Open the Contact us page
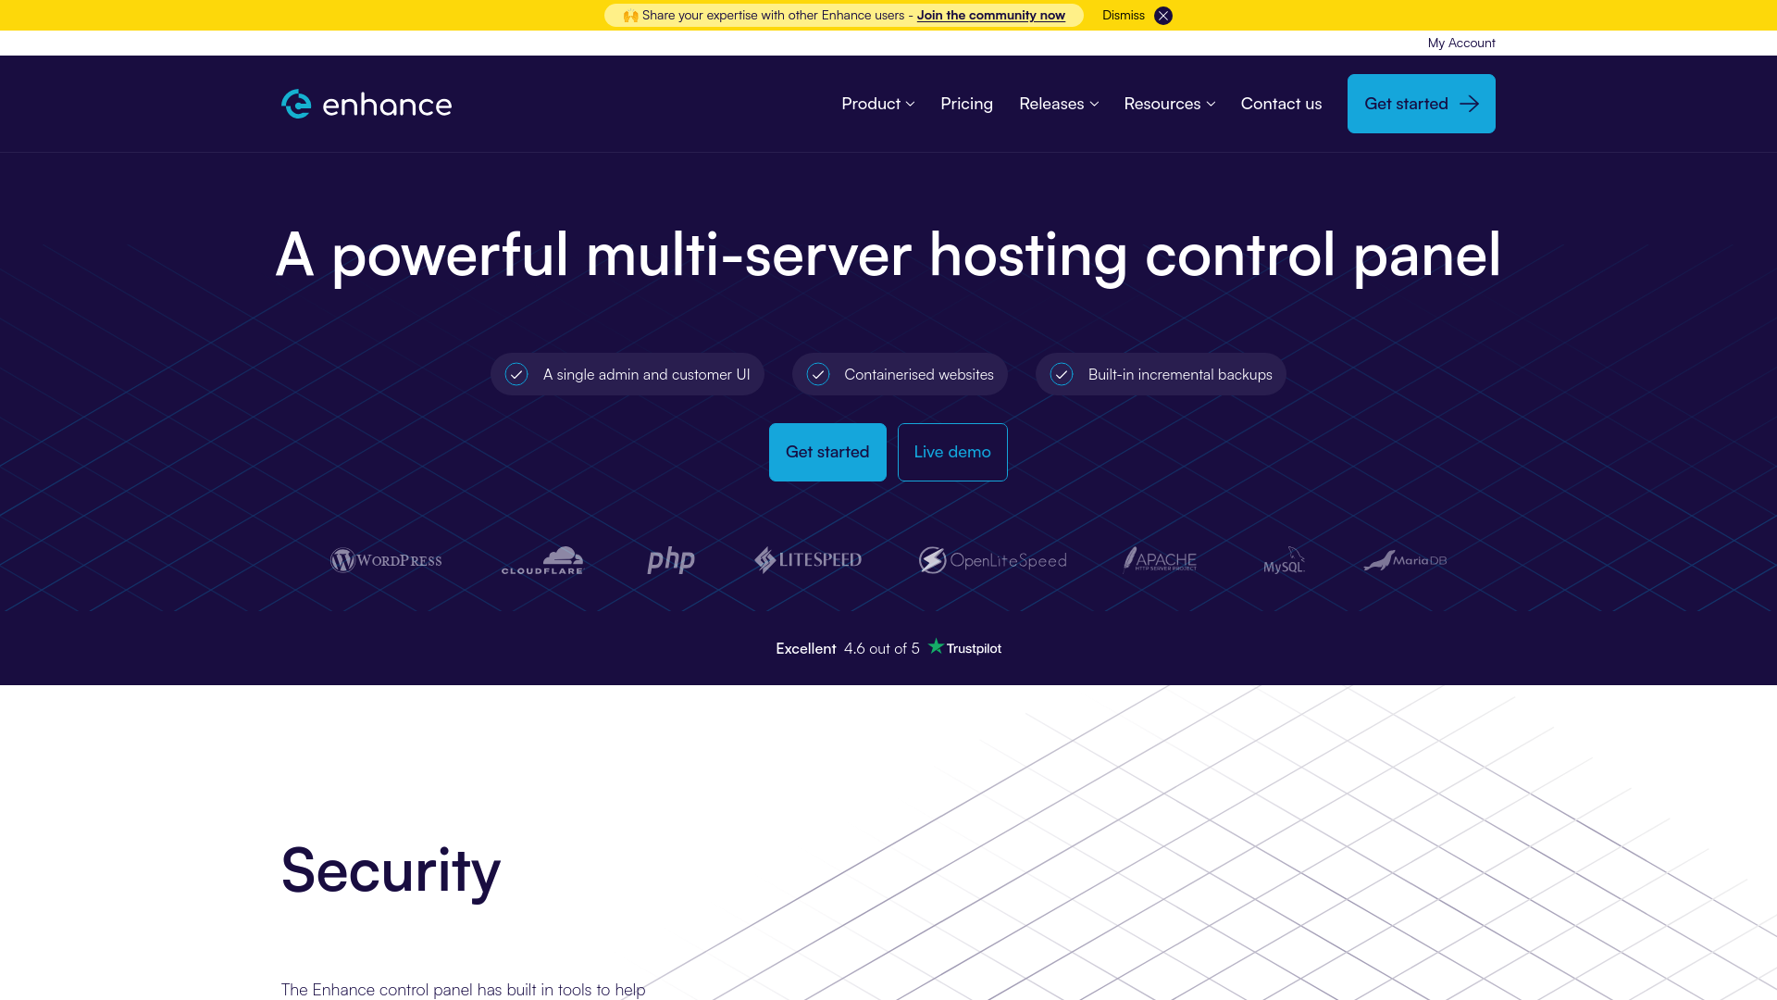 coord(1281,104)
